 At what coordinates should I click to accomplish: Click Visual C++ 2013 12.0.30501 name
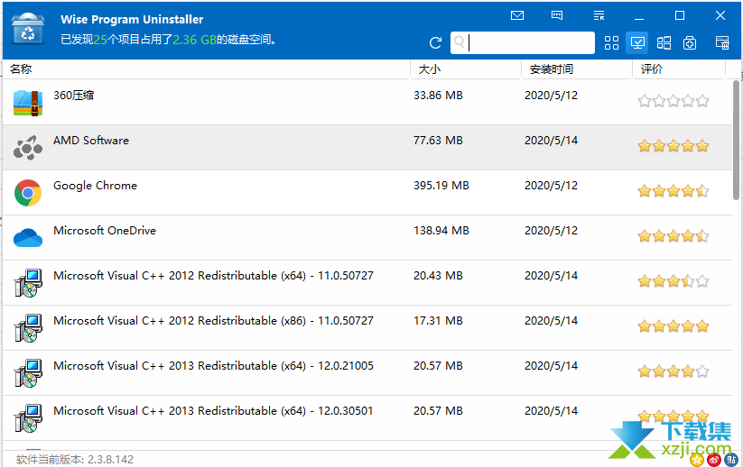[x=213, y=411]
